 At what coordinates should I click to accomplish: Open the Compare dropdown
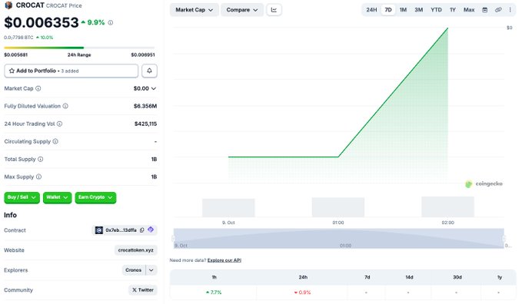pos(242,10)
